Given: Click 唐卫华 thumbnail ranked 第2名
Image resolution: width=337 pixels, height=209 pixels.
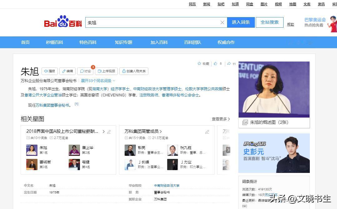Looking at the screenshot, I should (74, 150).
